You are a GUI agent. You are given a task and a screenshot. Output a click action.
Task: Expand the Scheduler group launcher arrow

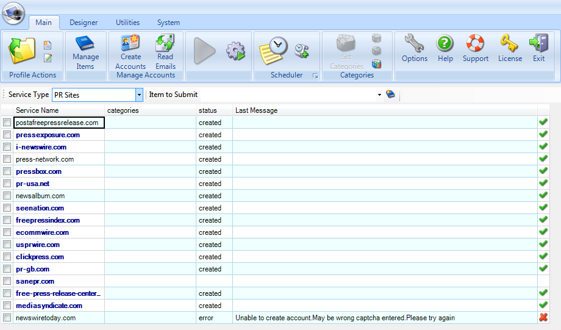(x=315, y=76)
